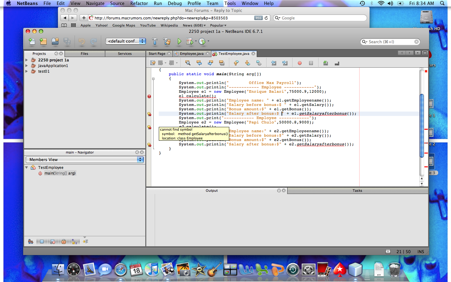Viewport: 451px width, 282px height.
Task: Switch to the Files tab
Action: click(x=85, y=54)
